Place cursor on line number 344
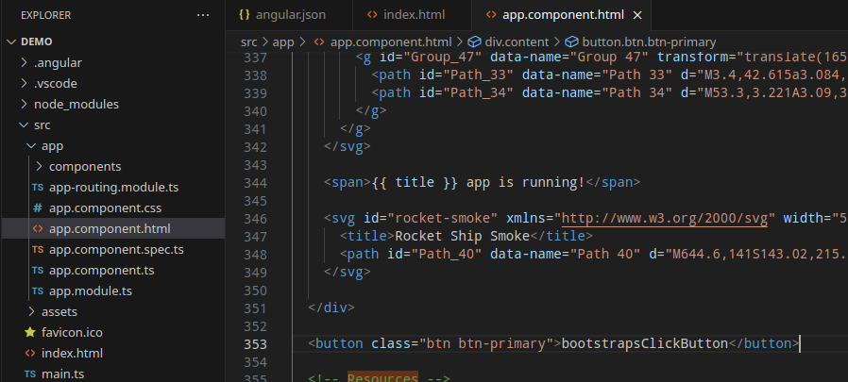Image resolution: width=848 pixels, height=382 pixels. tap(255, 182)
